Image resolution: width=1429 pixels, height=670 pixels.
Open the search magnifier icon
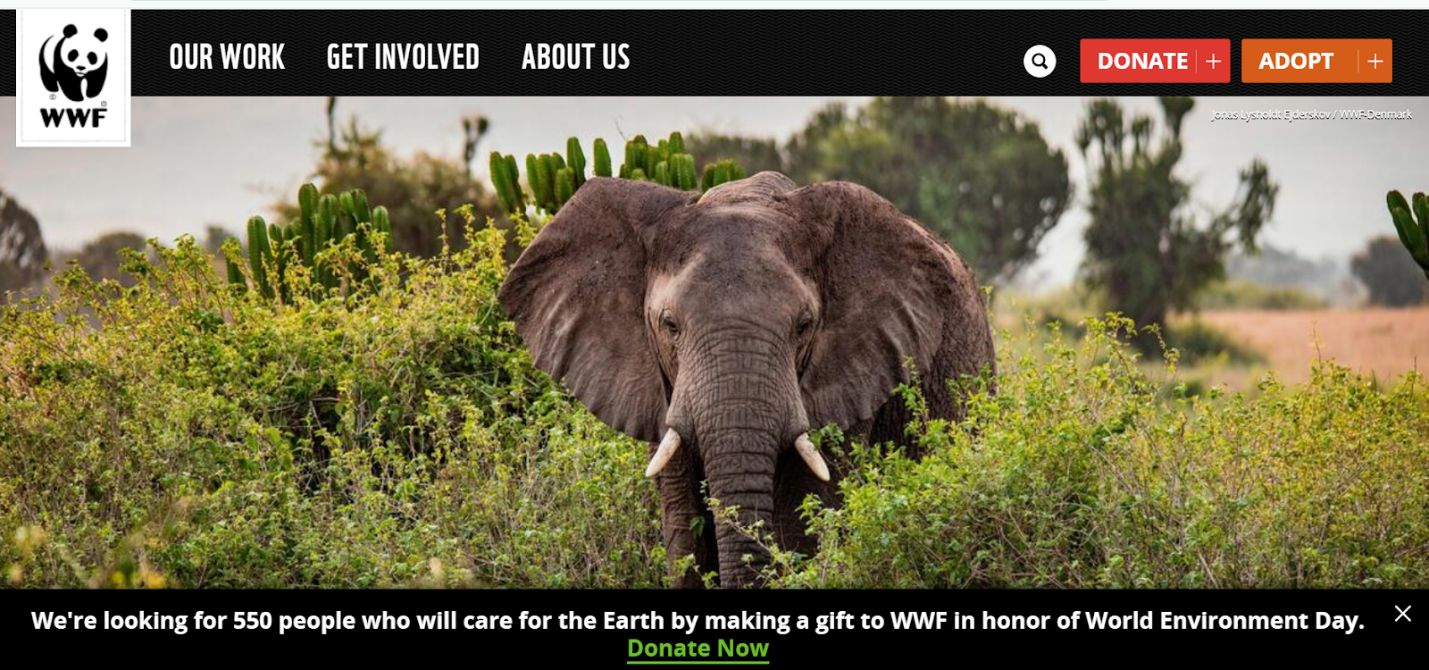pos(1039,61)
